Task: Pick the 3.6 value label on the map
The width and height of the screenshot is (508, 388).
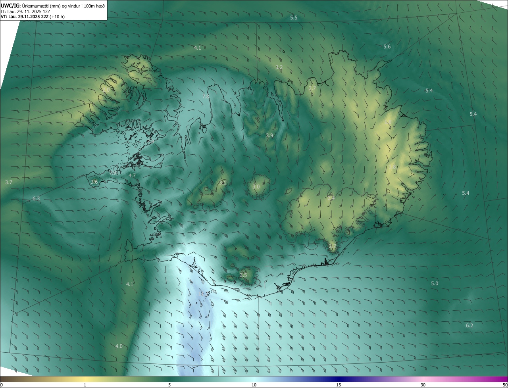Action: pyautogui.click(x=94, y=182)
